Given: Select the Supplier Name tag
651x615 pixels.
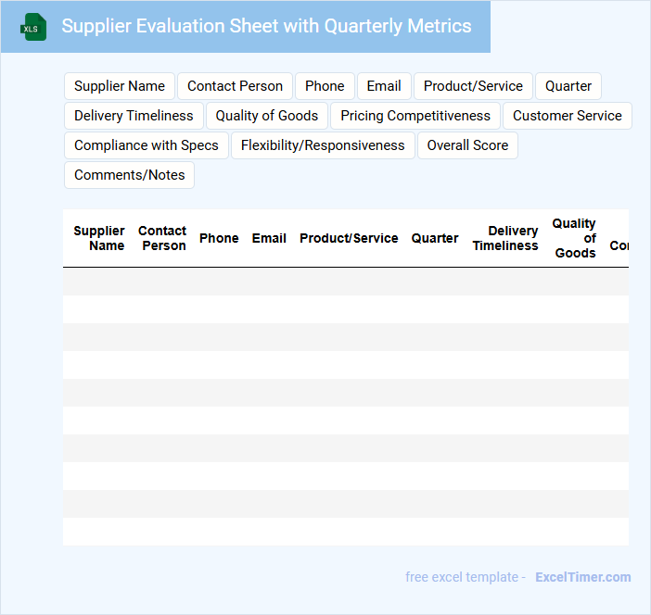Looking at the screenshot, I should click(x=120, y=86).
